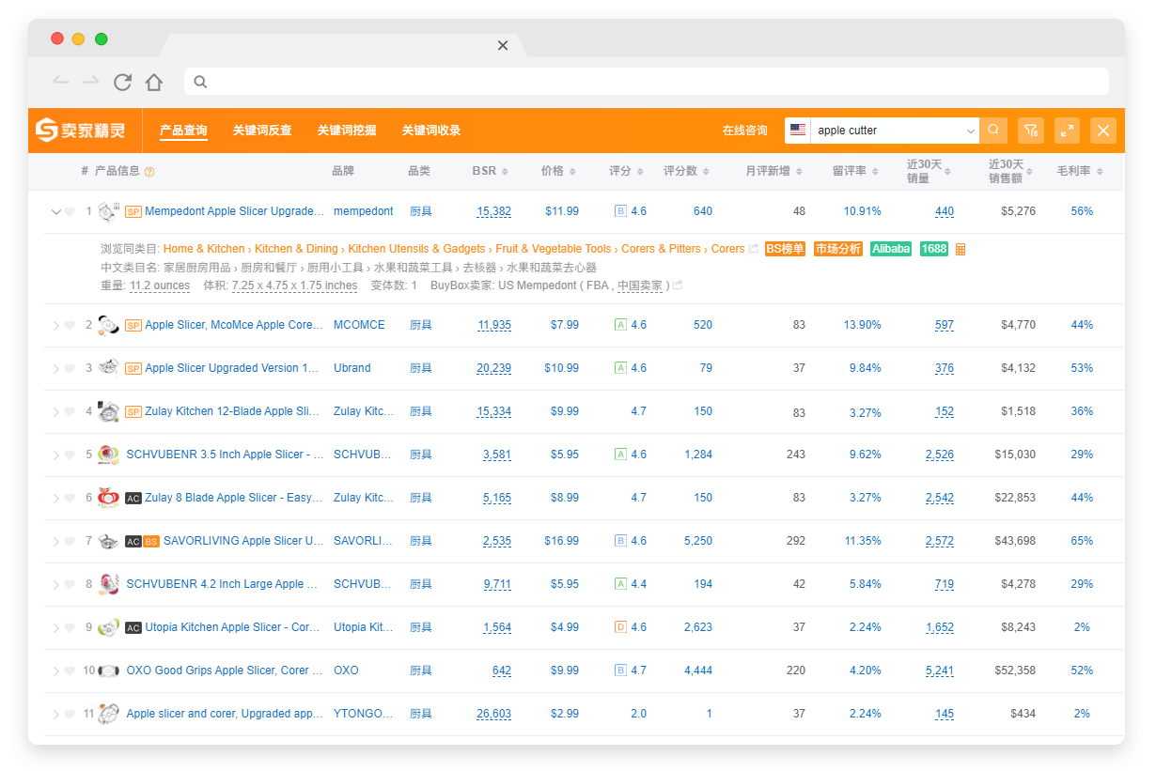The image size is (1156, 771).
Task: Switch to 关键词挖掘 tab
Action: [x=347, y=131]
